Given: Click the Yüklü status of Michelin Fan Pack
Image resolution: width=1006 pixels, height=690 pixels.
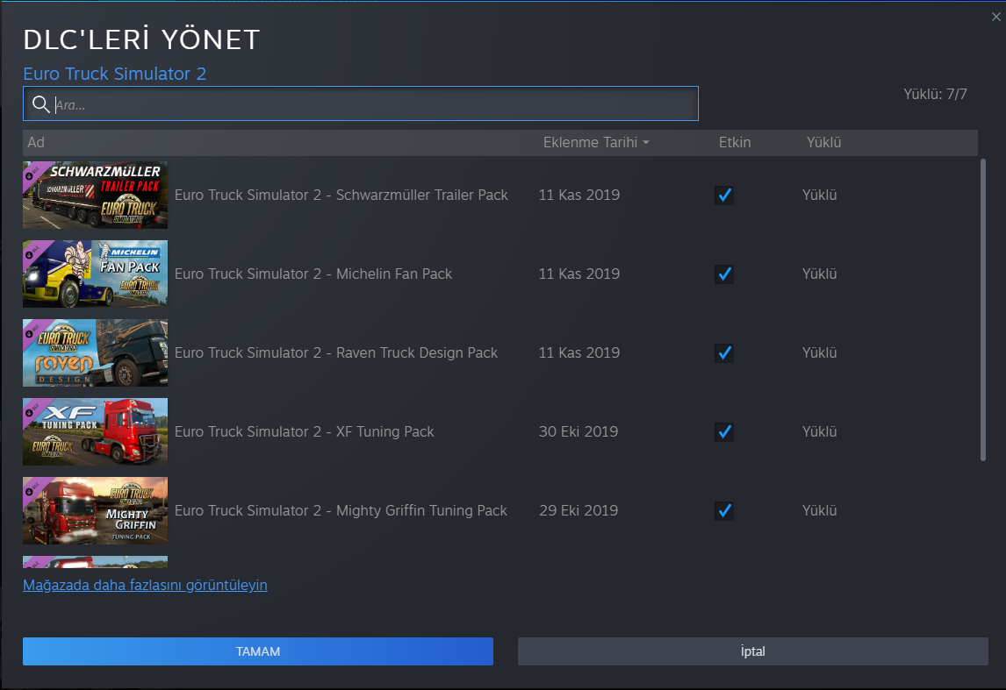Looking at the screenshot, I should (819, 274).
